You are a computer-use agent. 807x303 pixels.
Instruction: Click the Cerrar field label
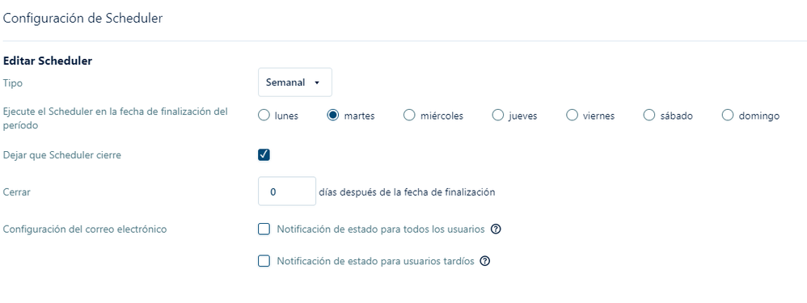click(16, 191)
